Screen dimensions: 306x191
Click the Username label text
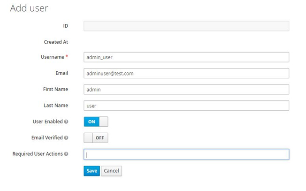(x=53, y=57)
